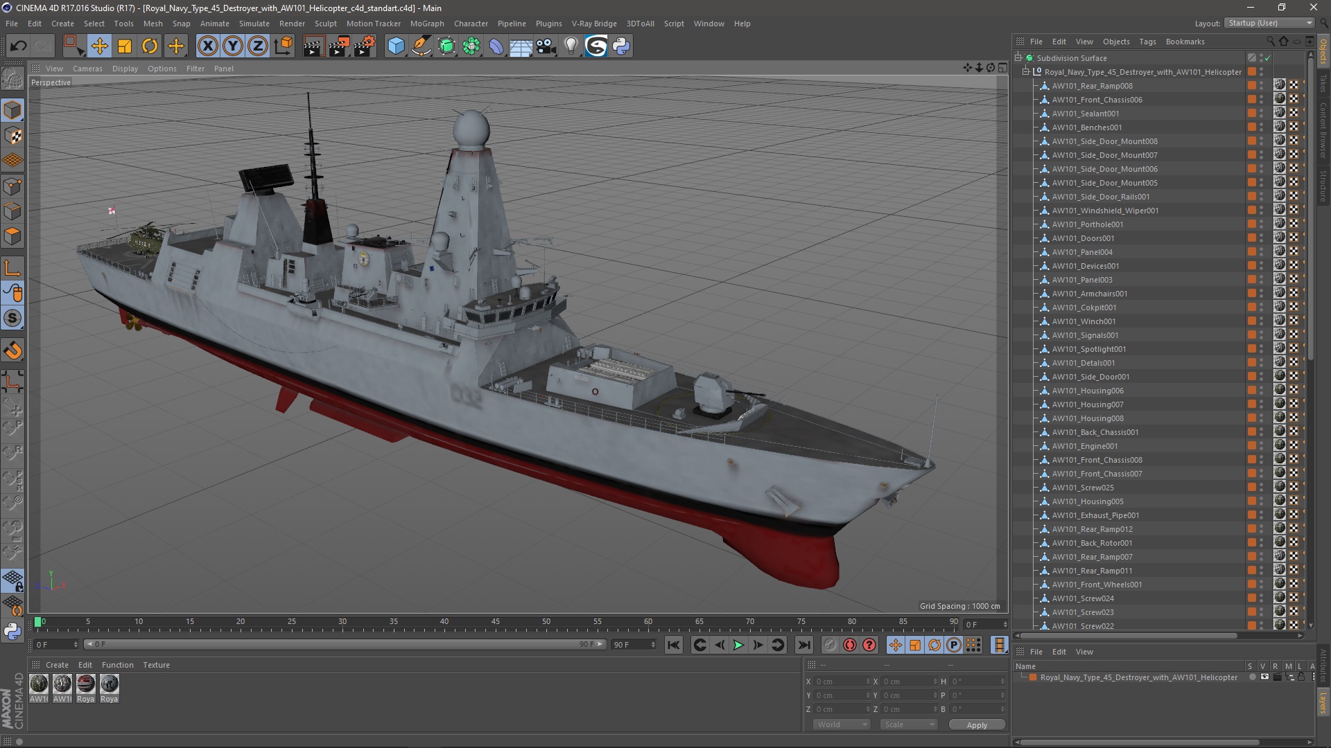This screenshot has height=748, width=1331.
Task: Open the viewport Cameras menu
Action: pos(87,69)
